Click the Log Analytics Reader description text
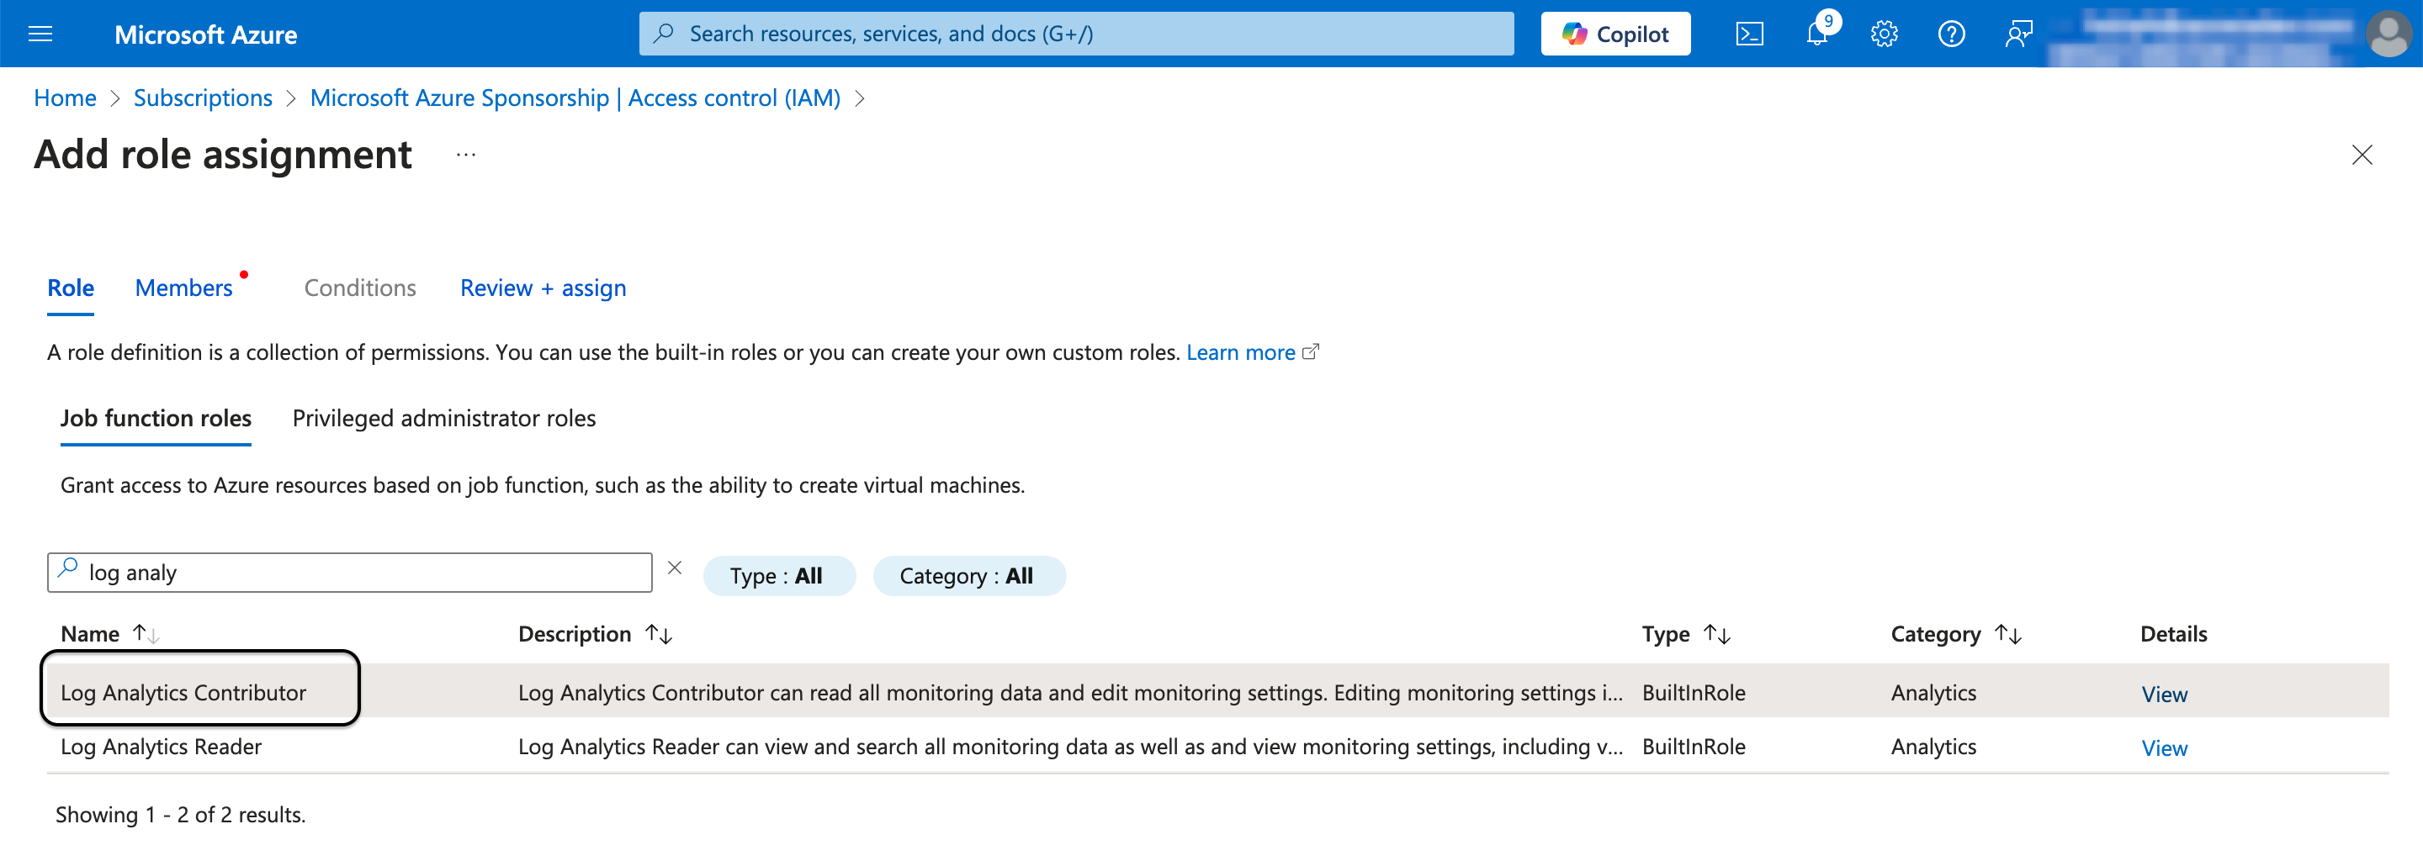The image size is (2423, 861). point(1069,747)
